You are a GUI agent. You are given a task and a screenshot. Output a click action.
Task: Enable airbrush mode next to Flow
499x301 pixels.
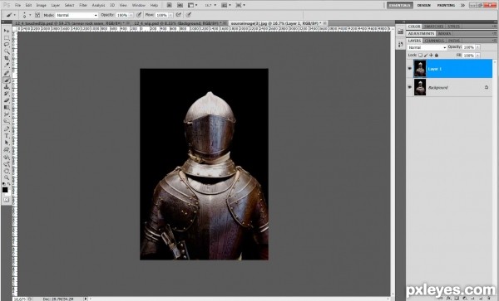pyautogui.click(x=179, y=15)
